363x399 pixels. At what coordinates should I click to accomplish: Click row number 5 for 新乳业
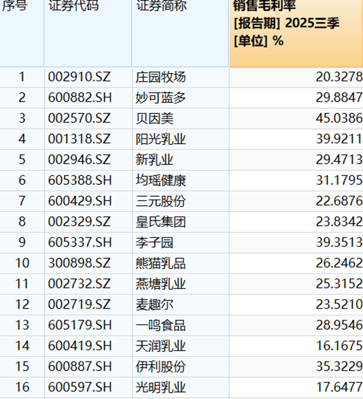[x=22, y=160]
